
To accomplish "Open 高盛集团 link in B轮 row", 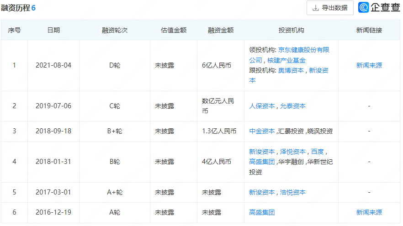I will 262,162.
